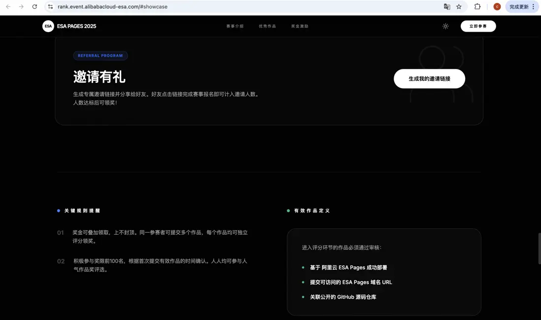Click the invite description text 生成专属邀请链接
Viewport: 541px width, 320px height.
tap(167, 99)
